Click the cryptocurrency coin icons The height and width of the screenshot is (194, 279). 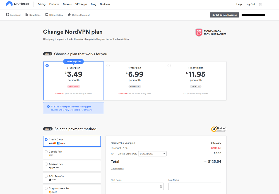(53, 192)
